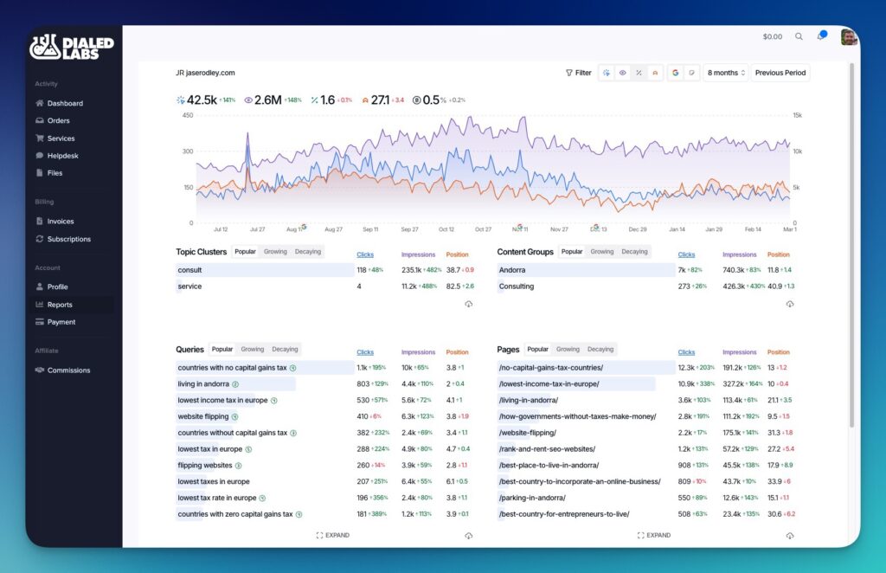886x573 pixels.
Task: Download Pages data cloud icon
Action: (790, 536)
